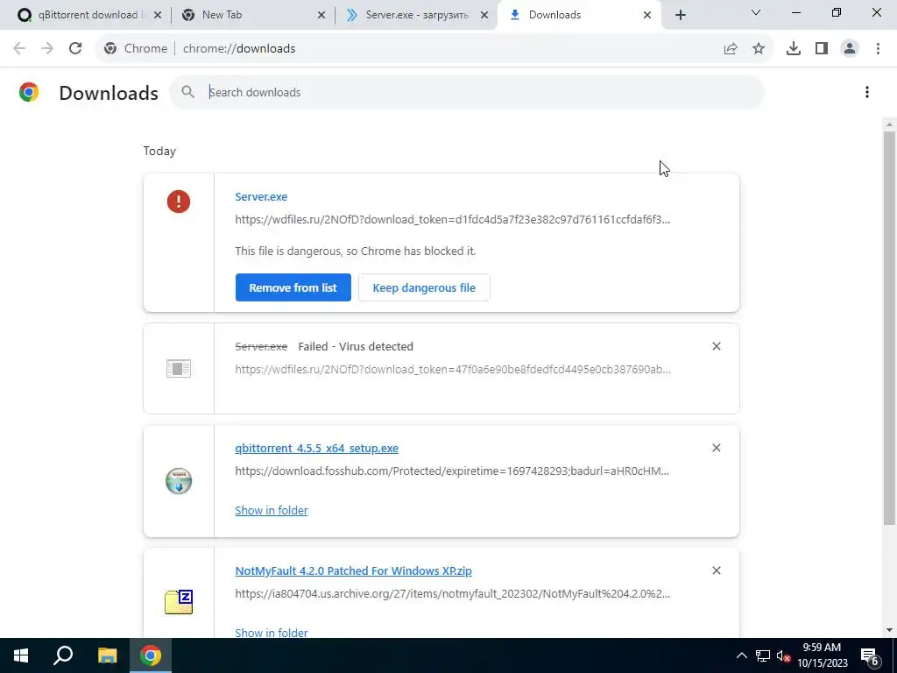Click the archive.org NotMyFault URL
The image size is (897, 673).
tap(452, 594)
